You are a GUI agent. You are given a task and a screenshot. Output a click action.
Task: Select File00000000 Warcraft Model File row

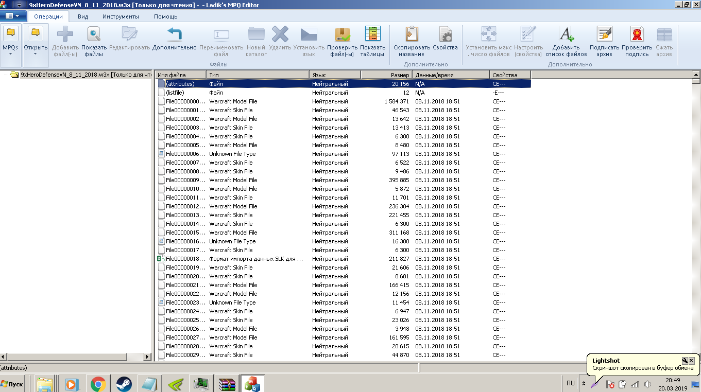343,101
